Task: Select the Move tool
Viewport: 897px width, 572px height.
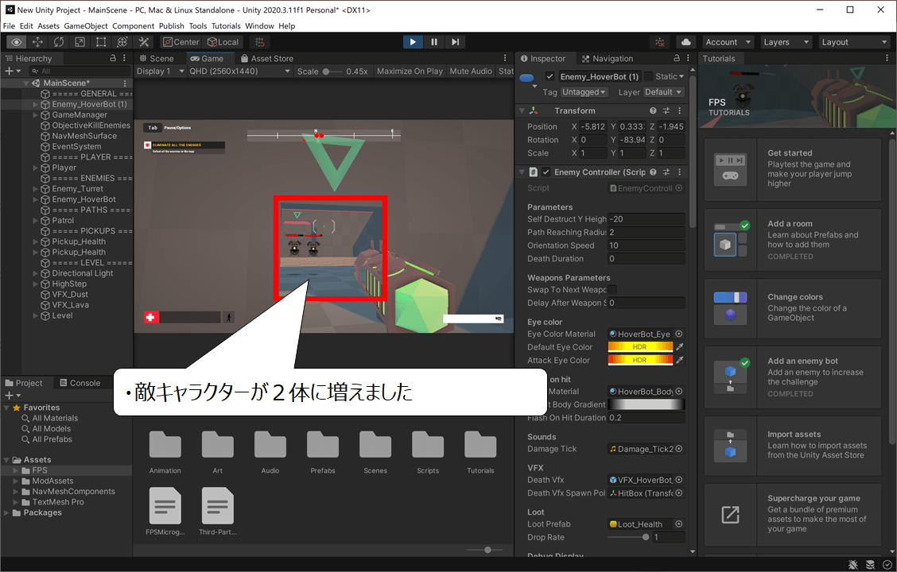Action: point(37,42)
